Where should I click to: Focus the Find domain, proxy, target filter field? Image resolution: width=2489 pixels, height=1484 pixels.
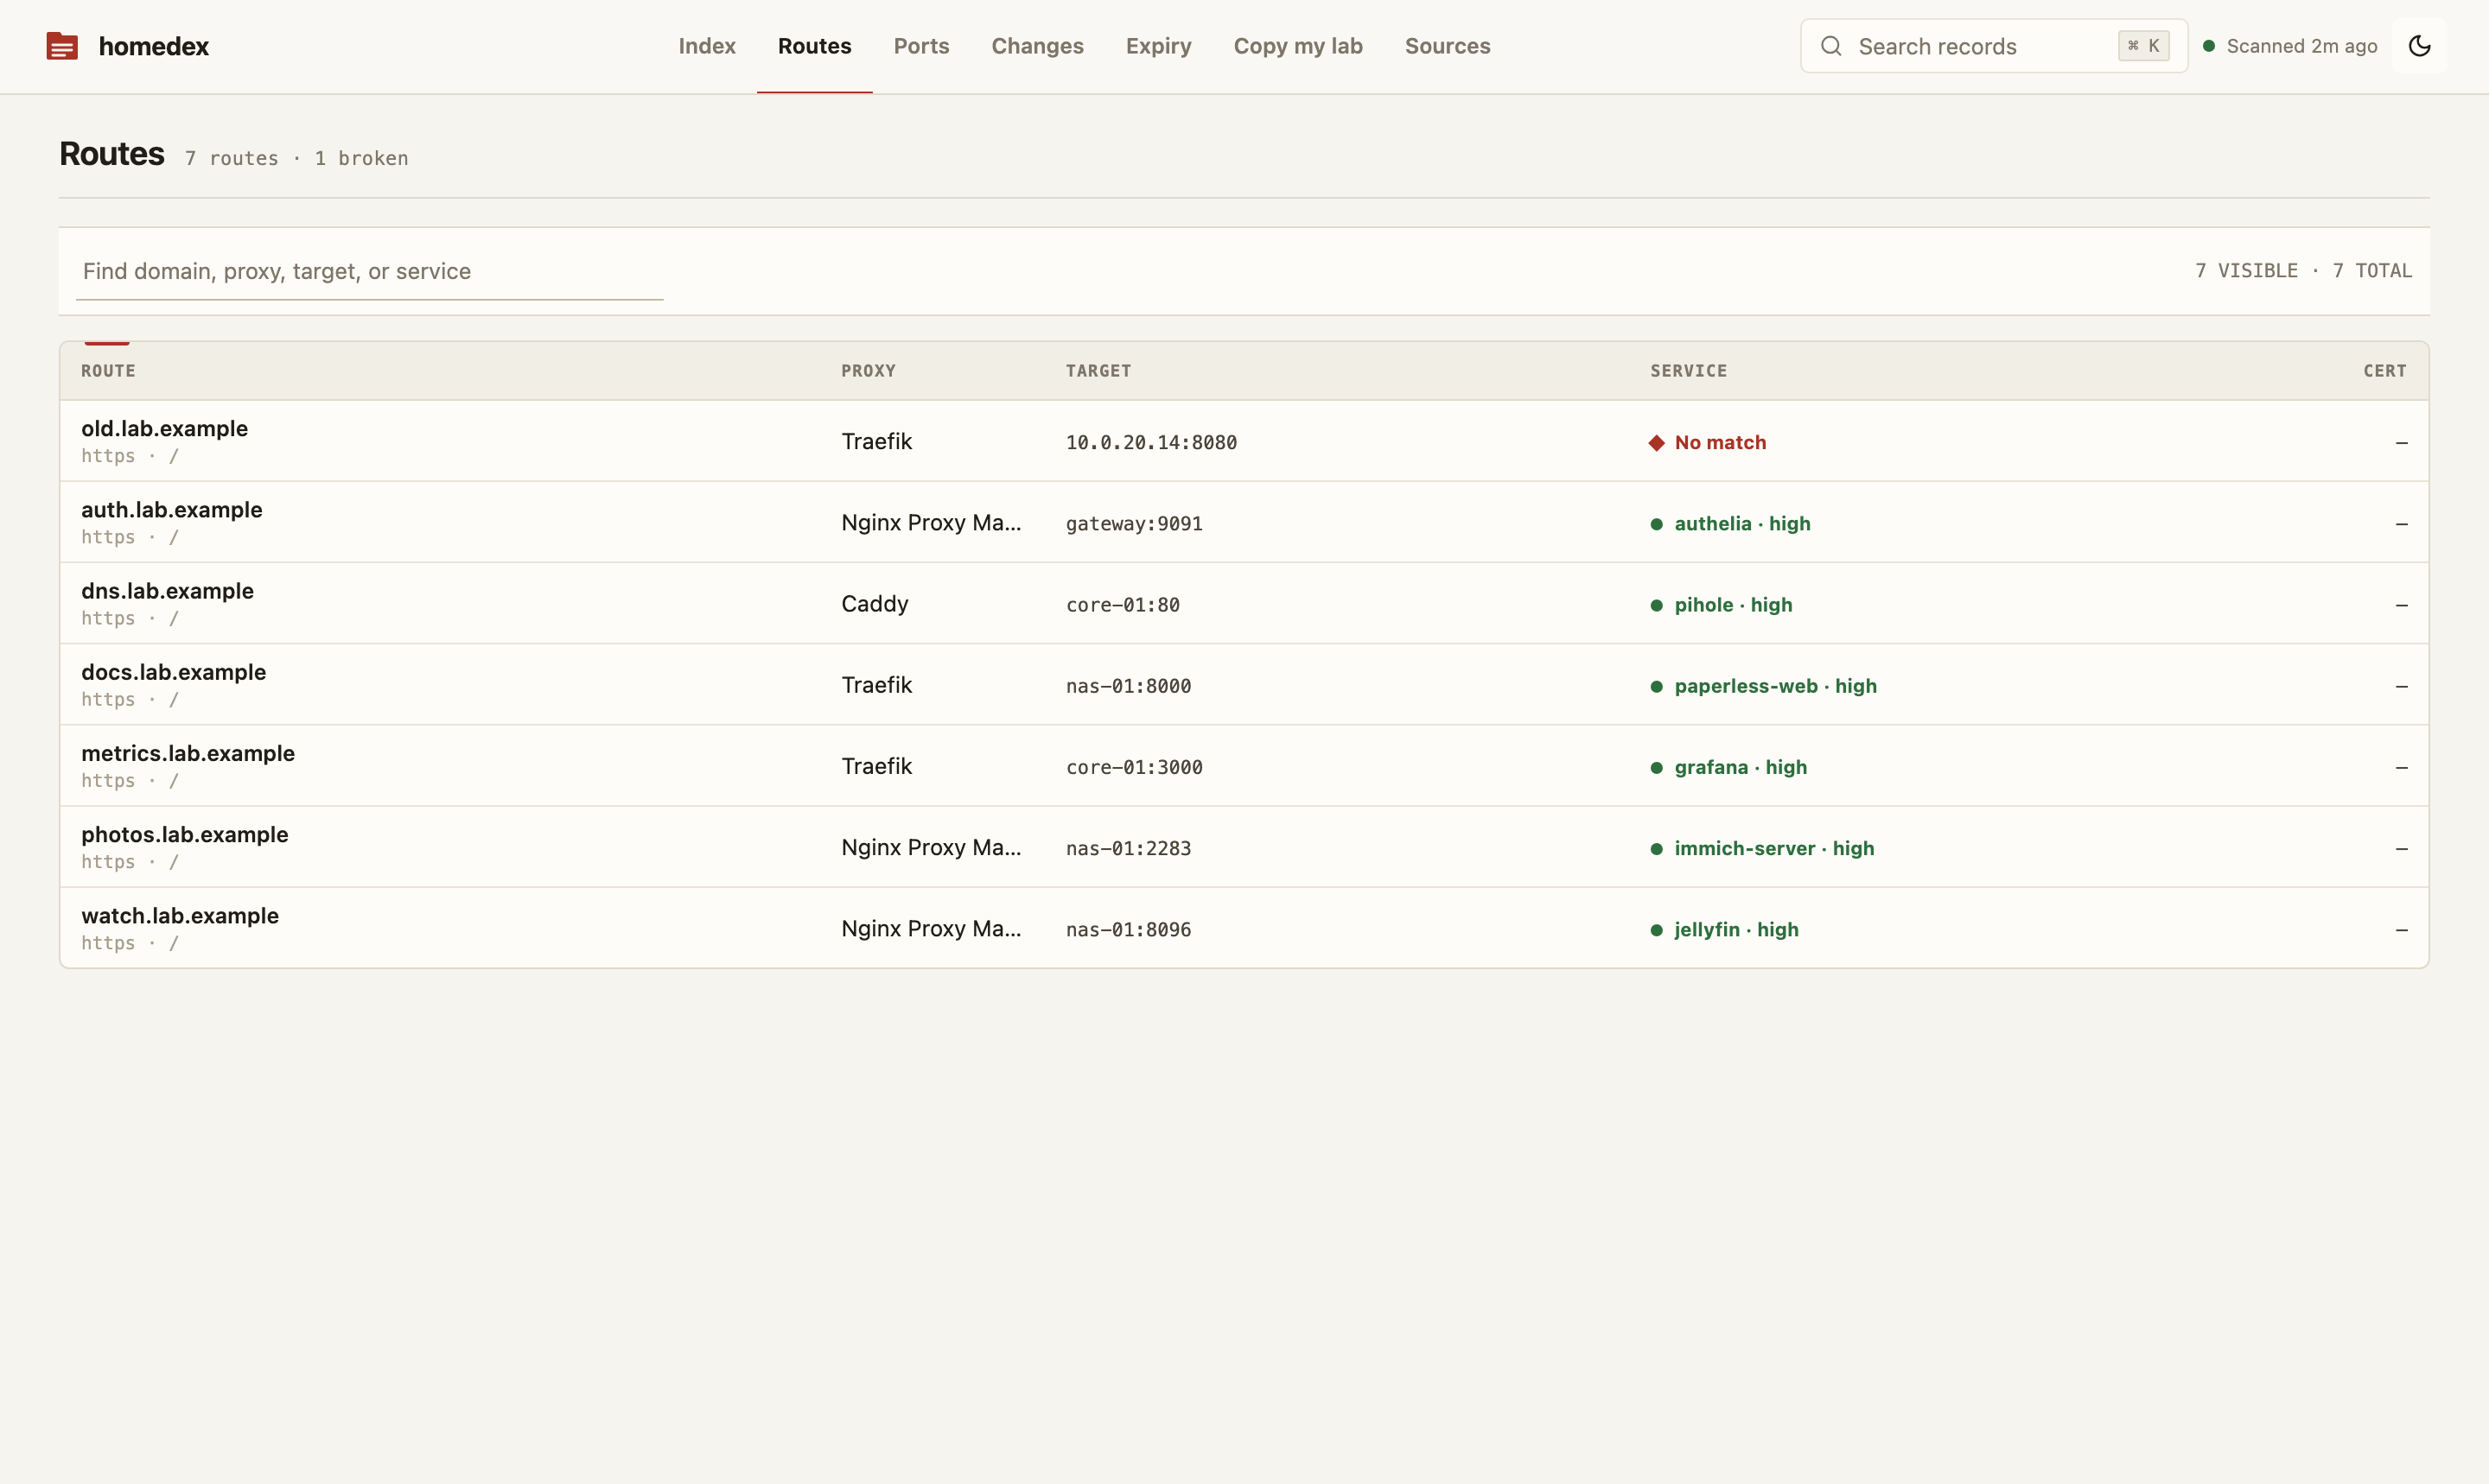point(369,271)
